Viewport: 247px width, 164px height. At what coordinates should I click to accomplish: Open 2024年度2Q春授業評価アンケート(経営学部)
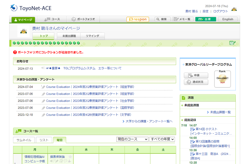pos(90,87)
